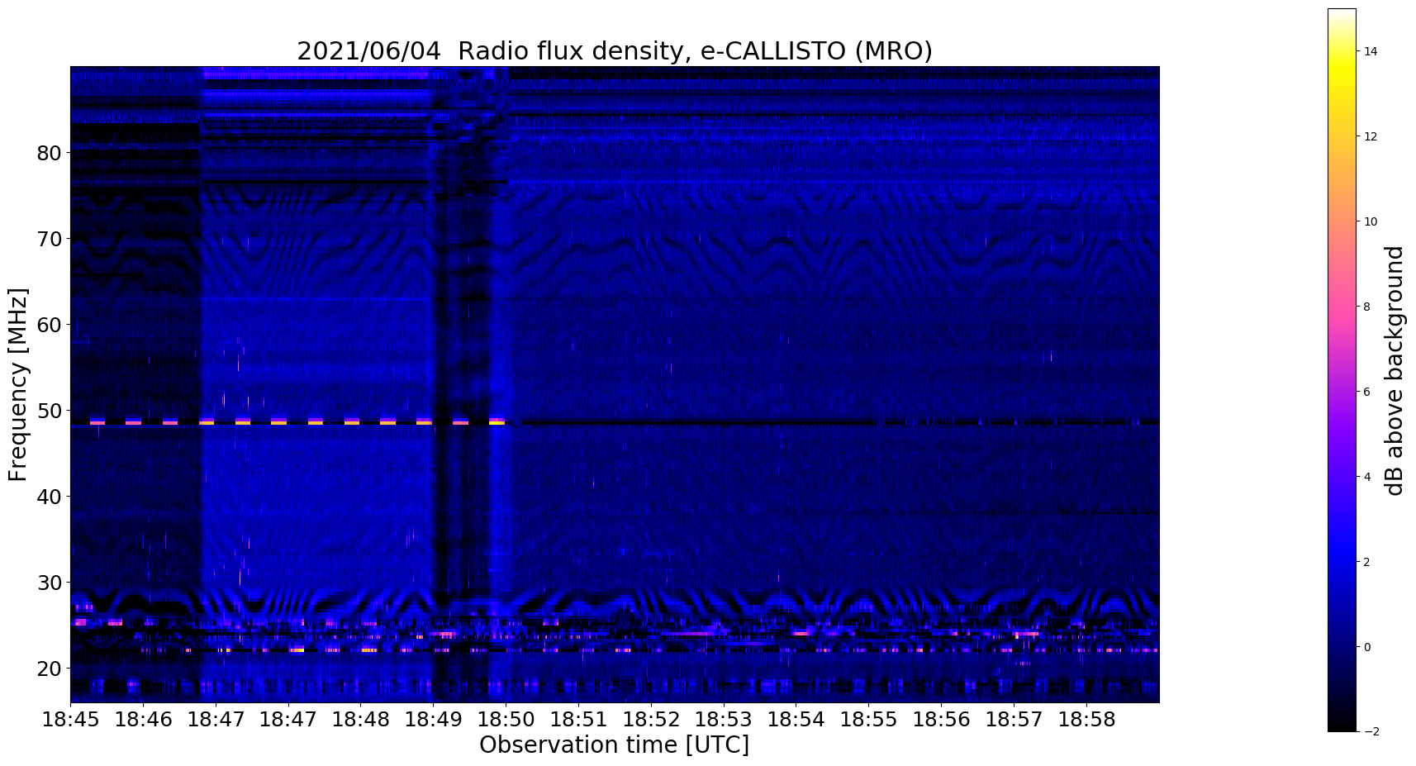
Task: Click the 20 MHz frequency tick label
Action: click(x=50, y=668)
